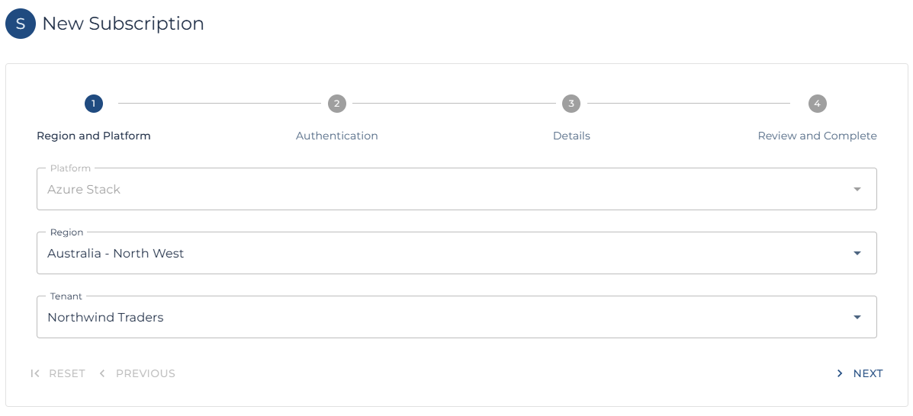Screen dimensions: 913x416
Task: Expand the Tenant dropdown arrow
Action: pyautogui.click(x=857, y=317)
